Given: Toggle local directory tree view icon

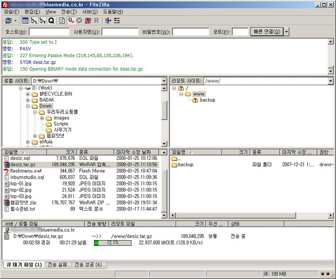Looking at the screenshot, I should 34,21.
